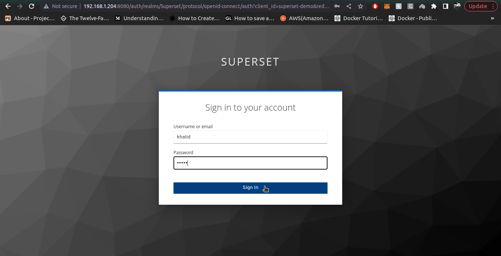Open the Twelve-Factor bookmark

[x=85, y=18]
